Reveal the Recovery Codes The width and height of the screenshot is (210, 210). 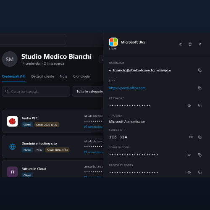(189, 172)
